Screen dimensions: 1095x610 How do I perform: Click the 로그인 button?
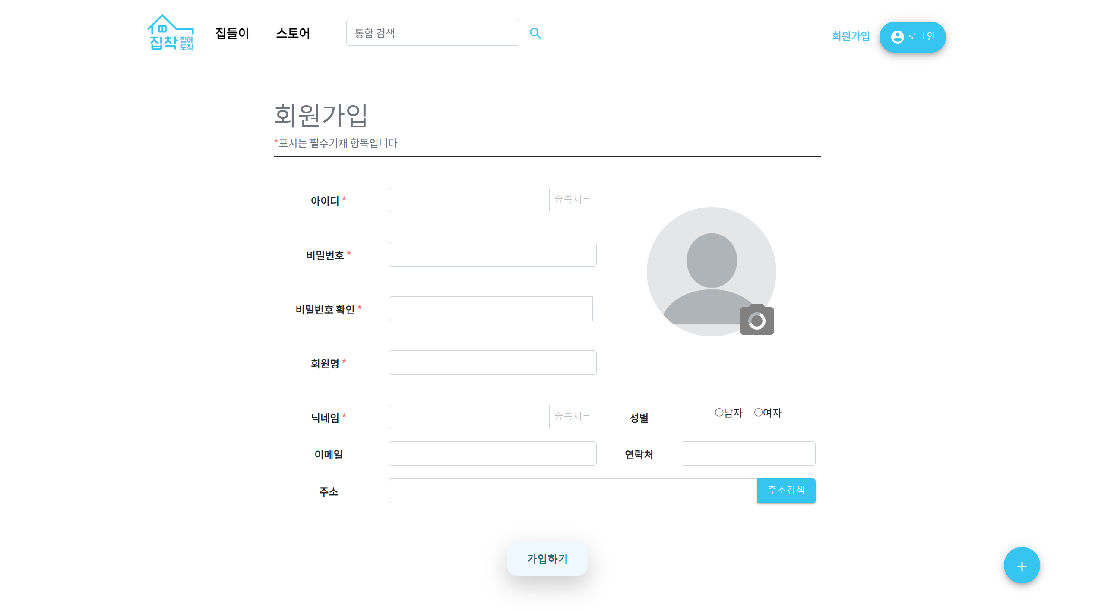coord(912,37)
